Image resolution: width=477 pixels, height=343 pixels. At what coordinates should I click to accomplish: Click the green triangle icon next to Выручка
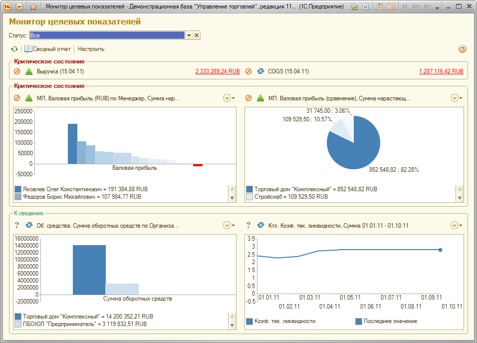tap(29, 71)
